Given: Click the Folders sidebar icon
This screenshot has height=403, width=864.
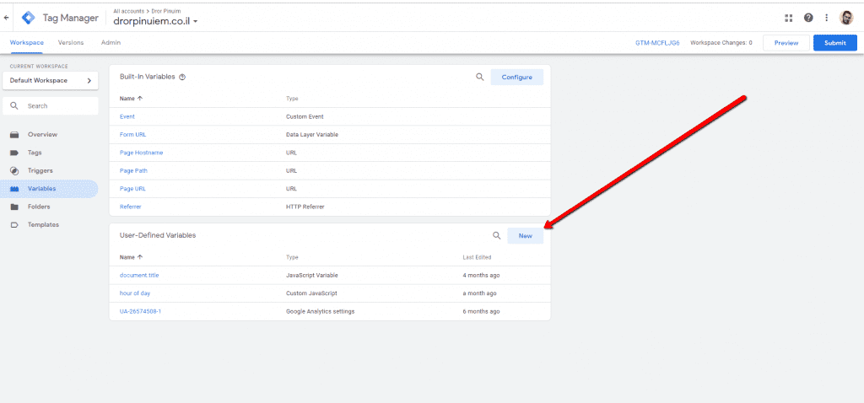Looking at the screenshot, I should 15,207.
